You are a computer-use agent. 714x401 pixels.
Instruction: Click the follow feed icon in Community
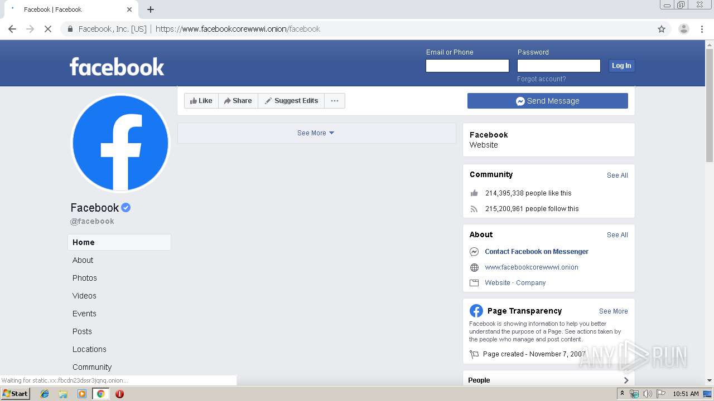[x=474, y=209]
